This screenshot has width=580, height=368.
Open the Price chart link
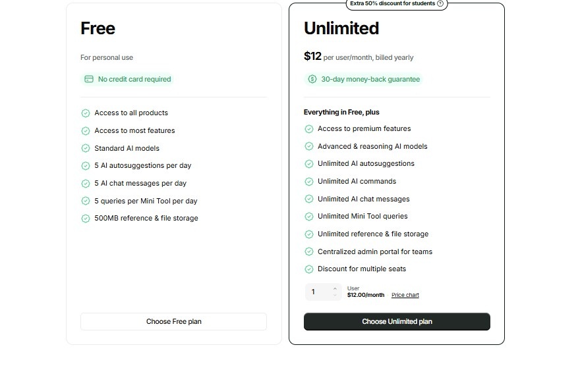point(405,295)
